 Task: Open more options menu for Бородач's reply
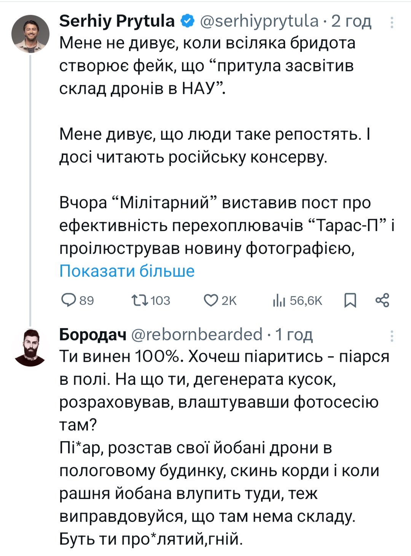pos(392,336)
